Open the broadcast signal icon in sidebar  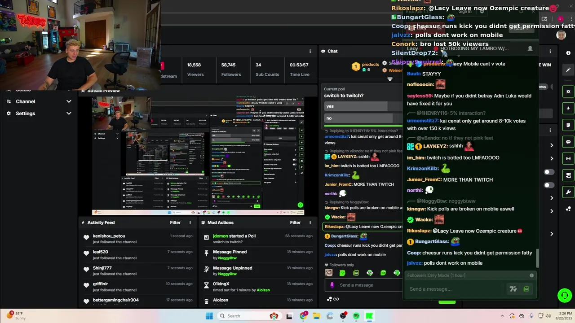pos(568,158)
